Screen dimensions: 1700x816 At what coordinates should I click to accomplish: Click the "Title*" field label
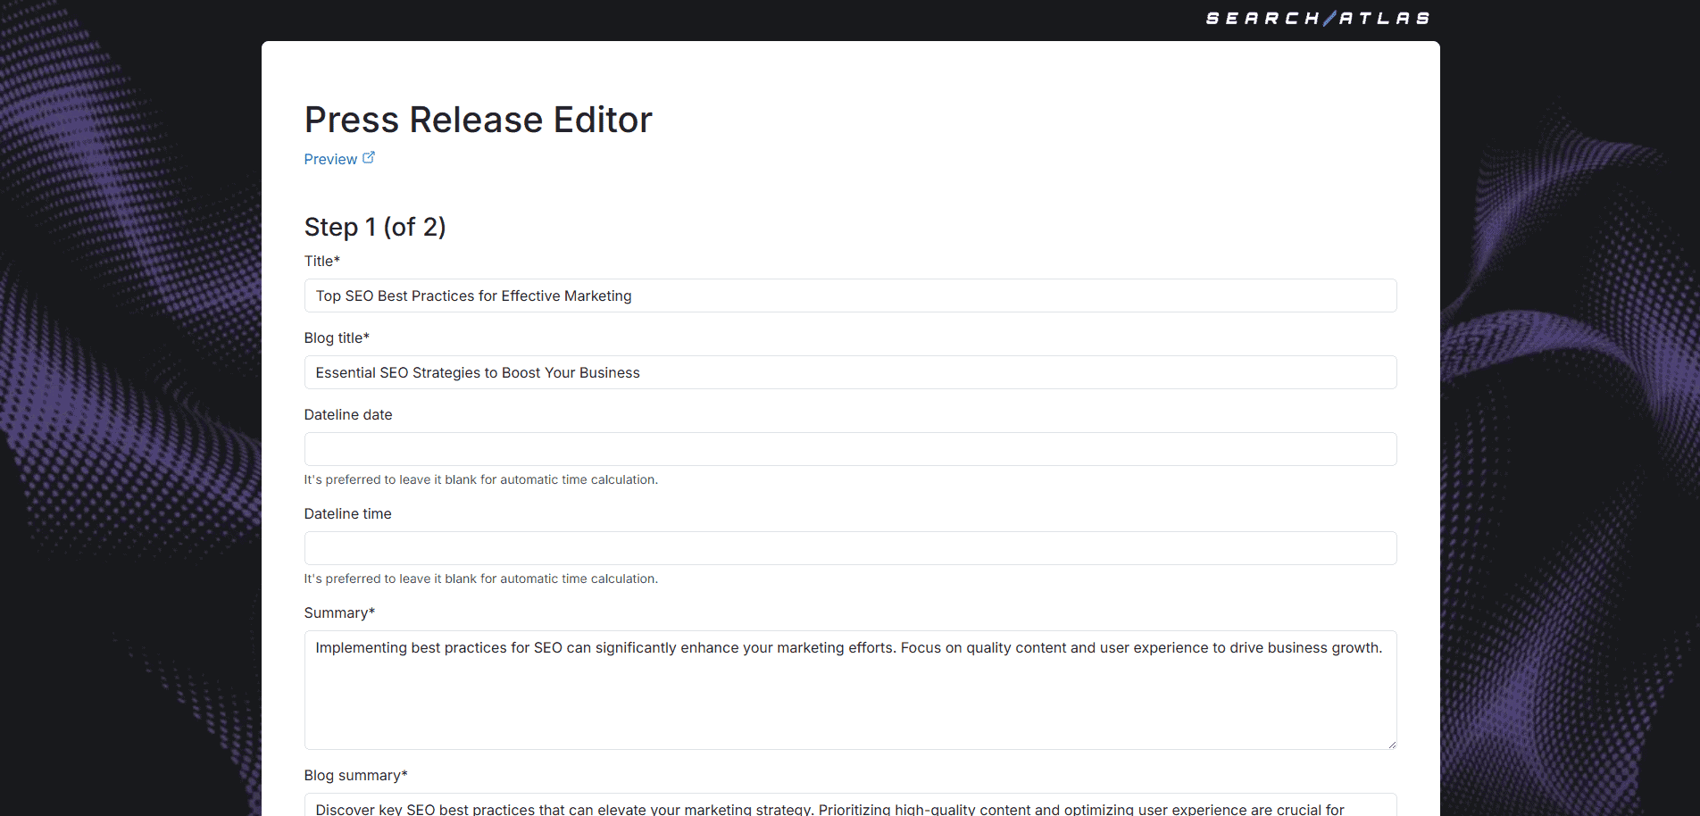click(321, 261)
